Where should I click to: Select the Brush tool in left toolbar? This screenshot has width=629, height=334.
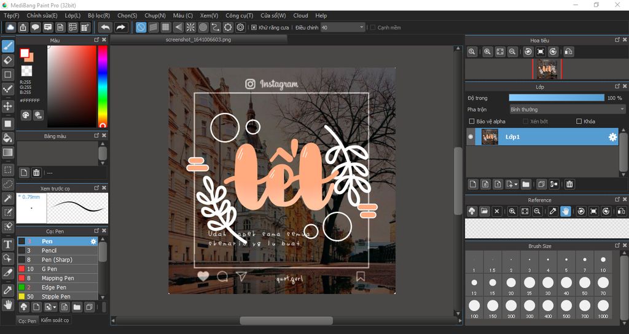point(7,46)
